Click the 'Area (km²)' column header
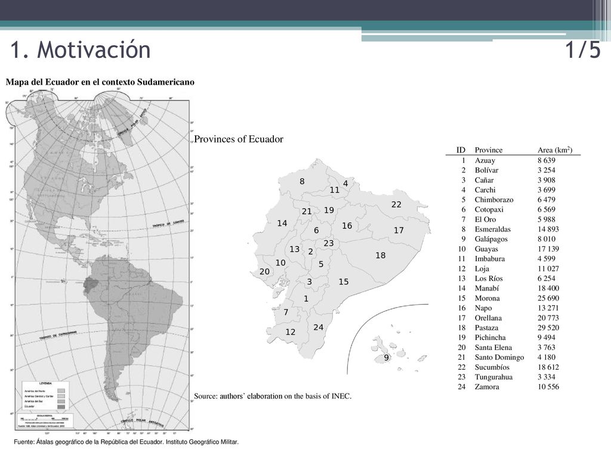This screenshot has height=458, width=611. pos(555,150)
